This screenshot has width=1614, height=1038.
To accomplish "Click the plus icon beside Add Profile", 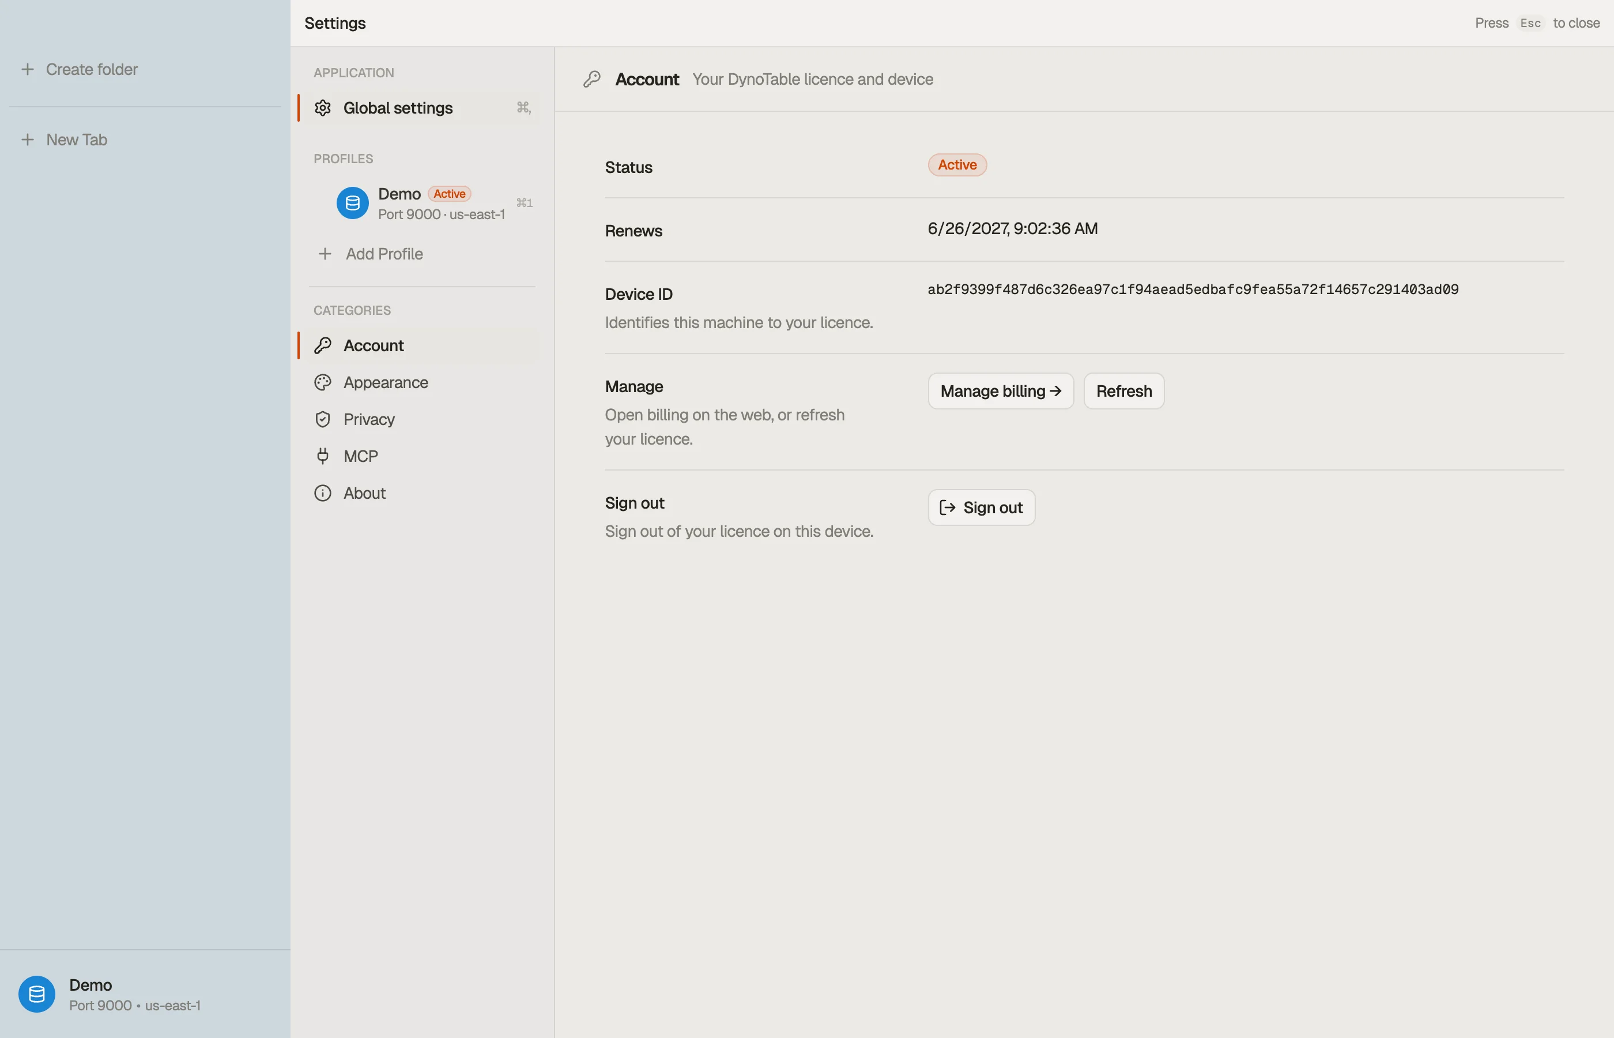I will pos(325,254).
